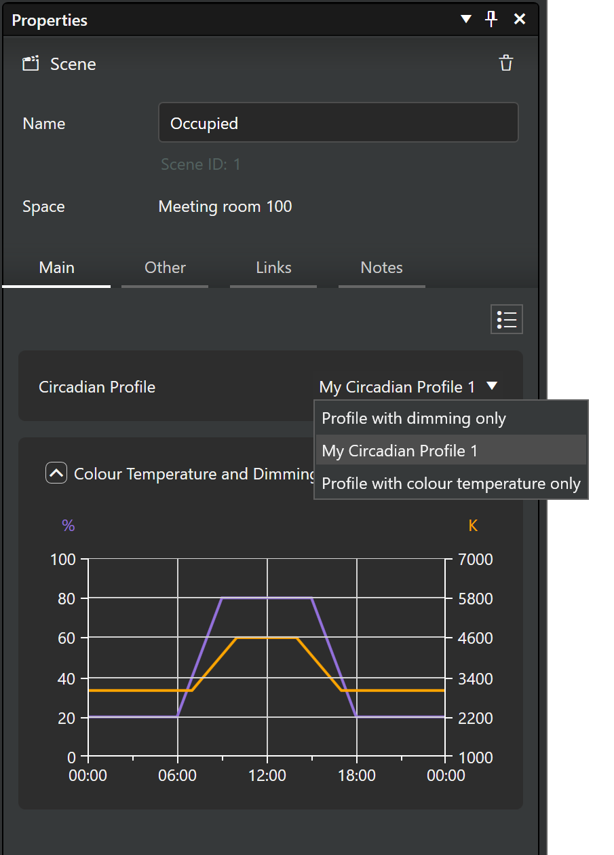
Task: Select Profile with dimming only
Action: pos(414,418)
